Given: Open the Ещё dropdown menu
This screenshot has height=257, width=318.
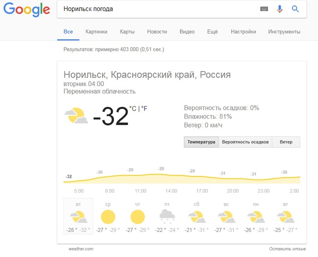Looking at the screenshot, I should tap(213, 32).
